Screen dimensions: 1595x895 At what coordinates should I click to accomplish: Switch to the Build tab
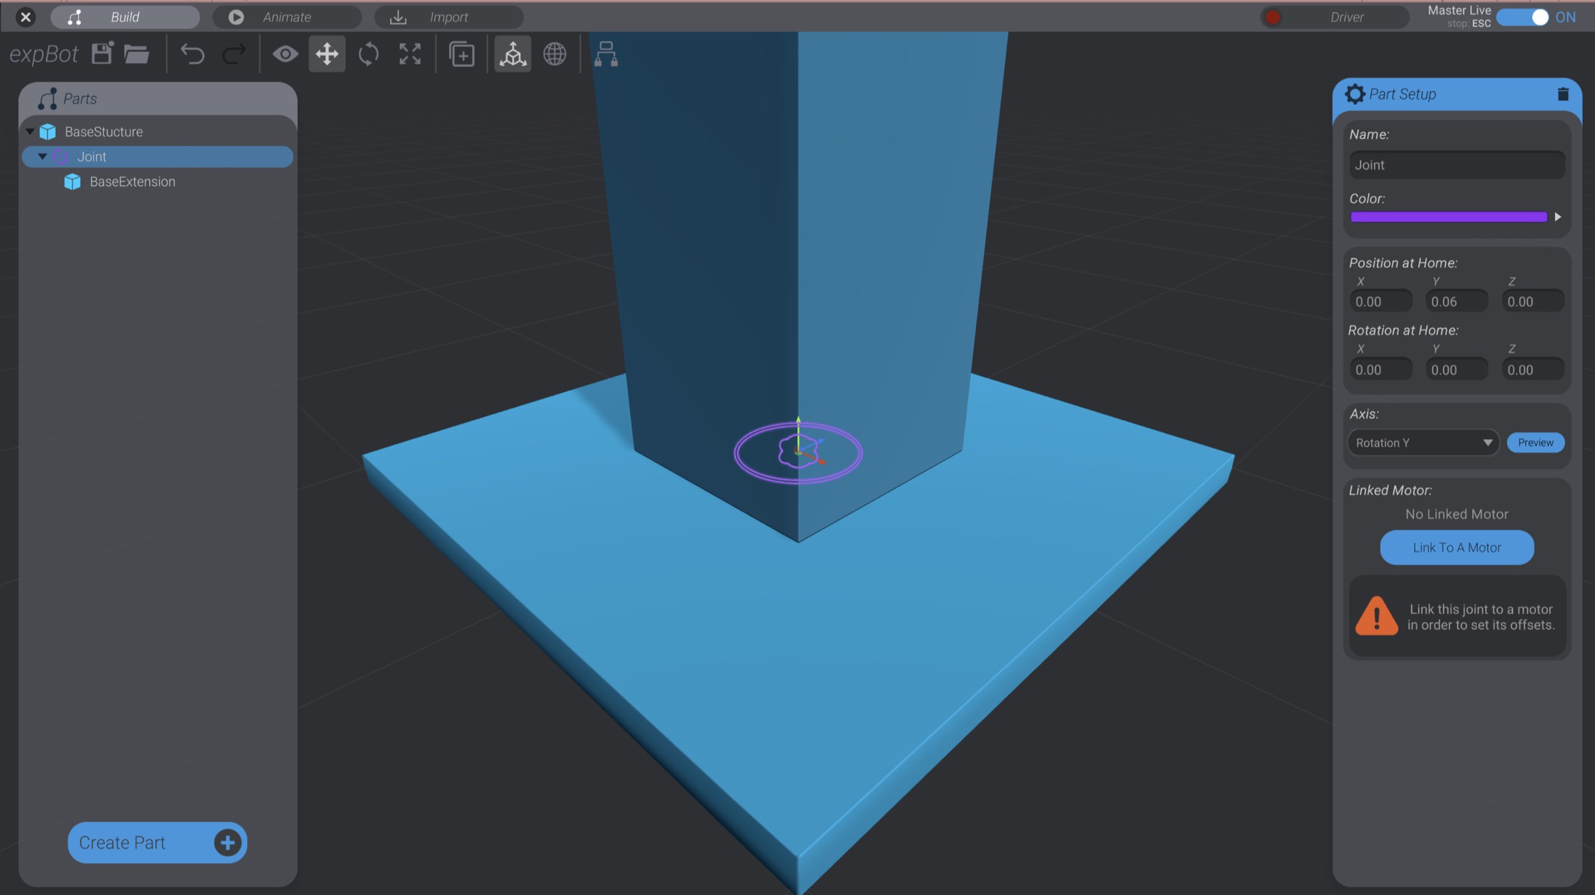tap(125, 17)
